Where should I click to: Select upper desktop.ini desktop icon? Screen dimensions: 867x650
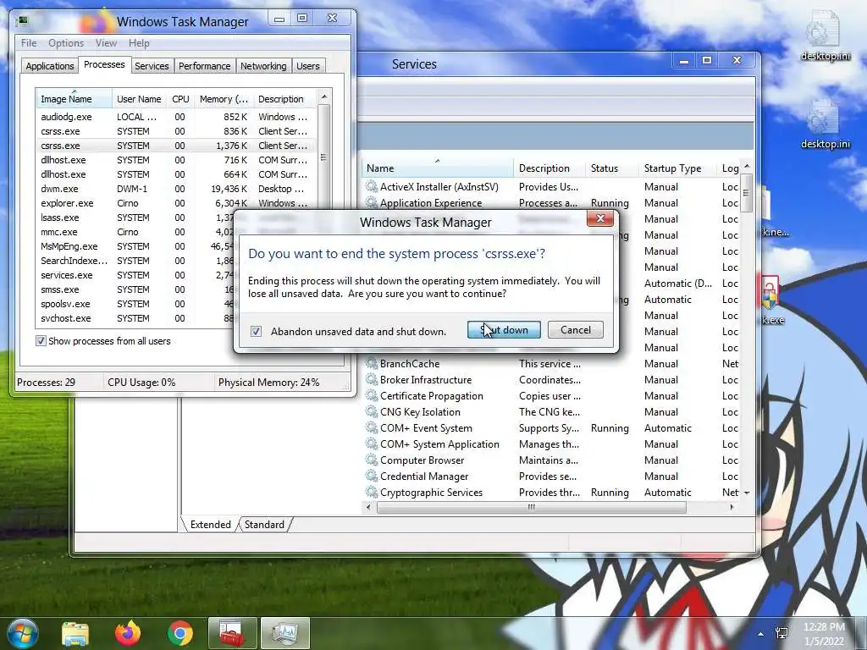point(824,36)
